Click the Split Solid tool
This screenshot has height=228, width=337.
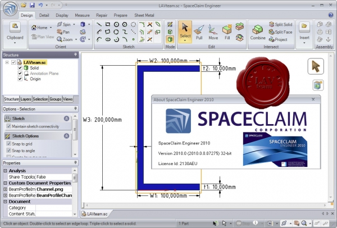pos(281,24)
